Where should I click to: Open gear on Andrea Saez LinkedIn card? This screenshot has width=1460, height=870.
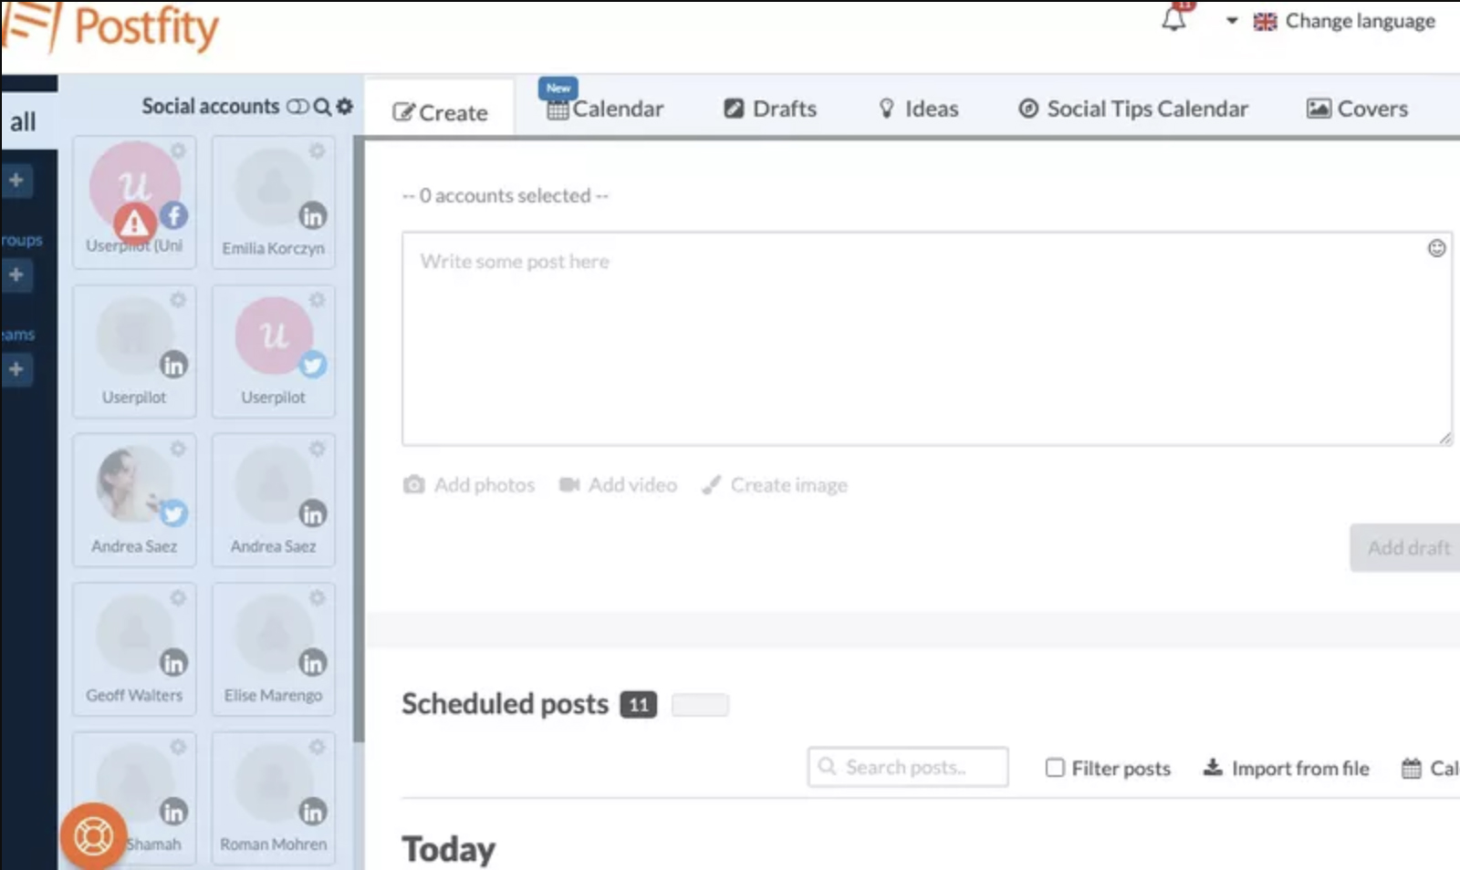pos(317,449)
